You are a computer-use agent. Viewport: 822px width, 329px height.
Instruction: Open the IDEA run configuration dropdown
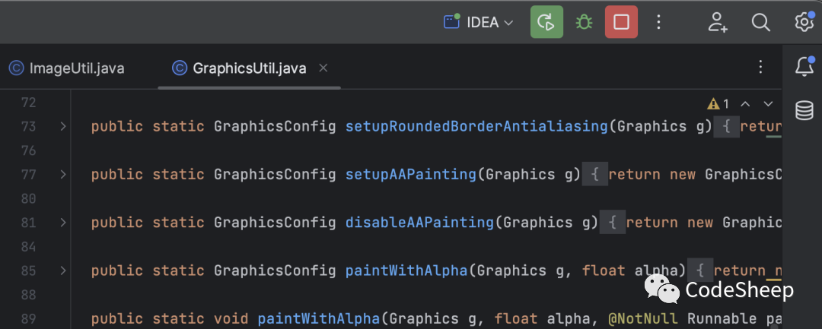pyautogui.click(x=478, y=23)
